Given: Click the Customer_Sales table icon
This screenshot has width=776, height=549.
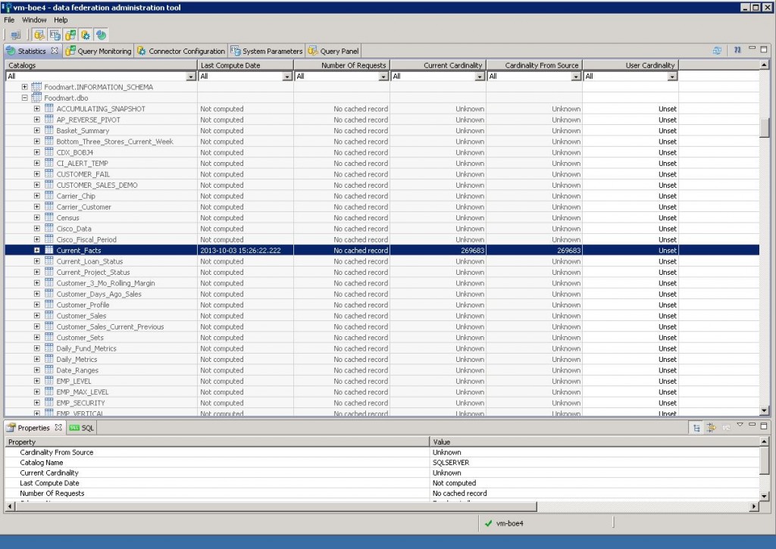Looking at the screenshot, I should (49, 315).
